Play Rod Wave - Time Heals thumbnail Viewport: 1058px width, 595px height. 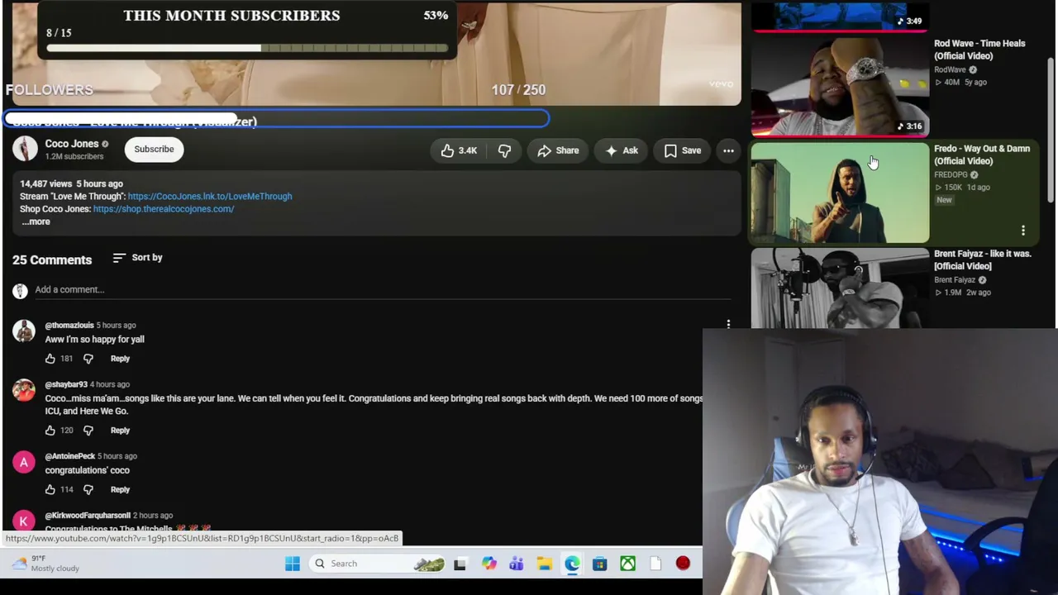(x=840, y=87)
